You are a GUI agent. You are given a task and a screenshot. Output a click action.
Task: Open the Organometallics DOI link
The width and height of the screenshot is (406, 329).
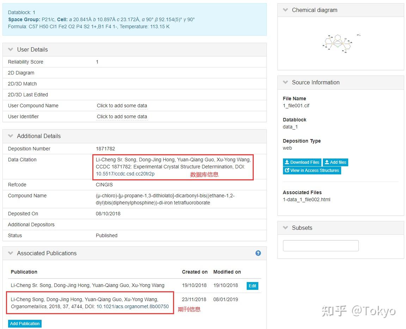pos(133,306)
